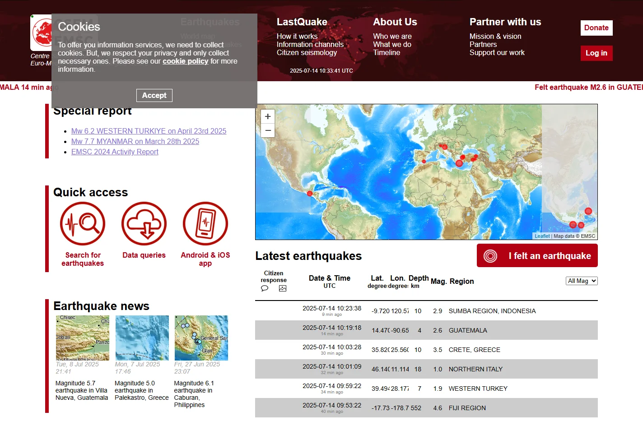
Task: Click the Log in button
Action: click(596, 53)
